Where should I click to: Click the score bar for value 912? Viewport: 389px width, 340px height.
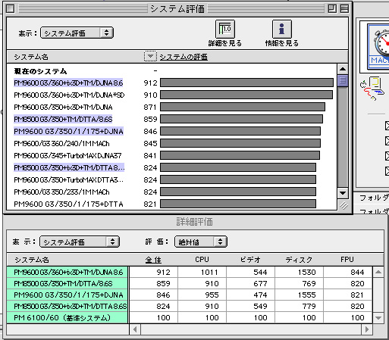tap(246, 83)
